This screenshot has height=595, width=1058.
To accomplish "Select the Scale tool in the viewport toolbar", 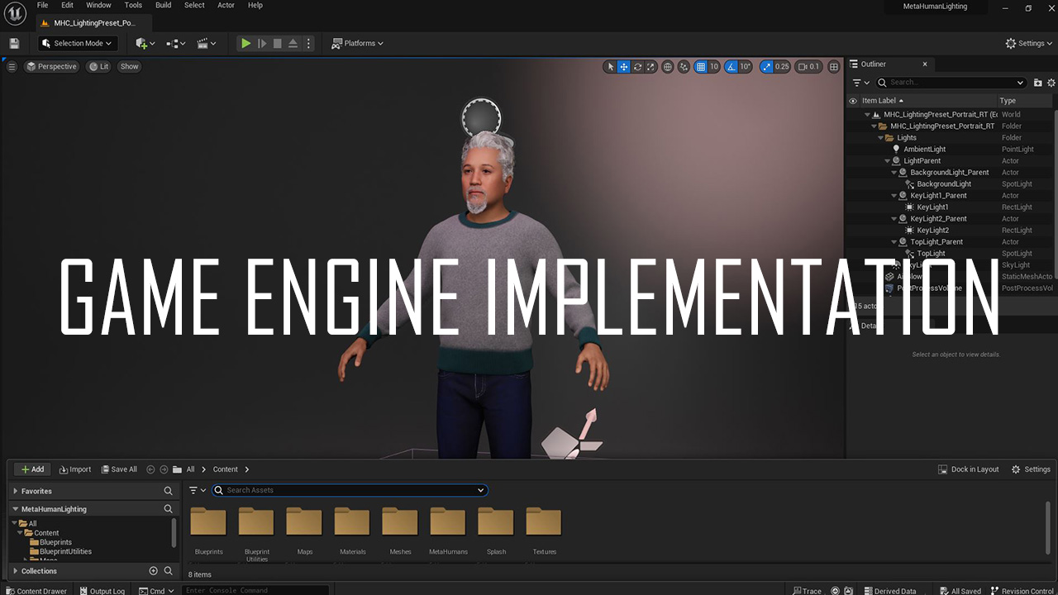I will click(651, 67).
